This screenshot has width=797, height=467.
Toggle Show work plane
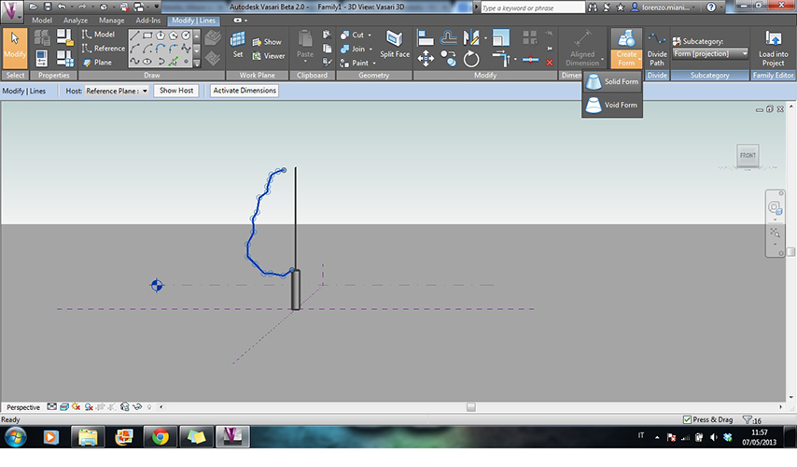coord(267,42)
